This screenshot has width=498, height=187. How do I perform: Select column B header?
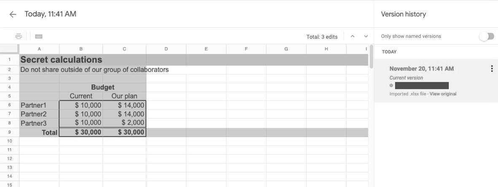[x=81, y=49]
